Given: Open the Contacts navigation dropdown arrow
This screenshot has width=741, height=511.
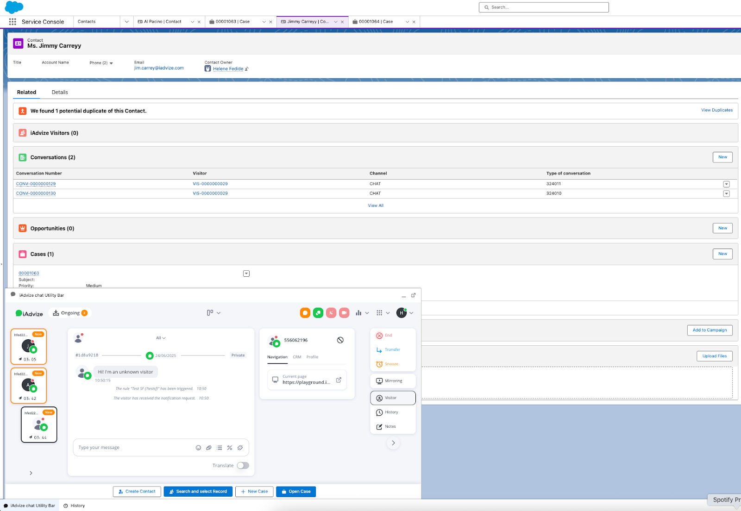Looking at the screenshot, I should tap(127, 22).
